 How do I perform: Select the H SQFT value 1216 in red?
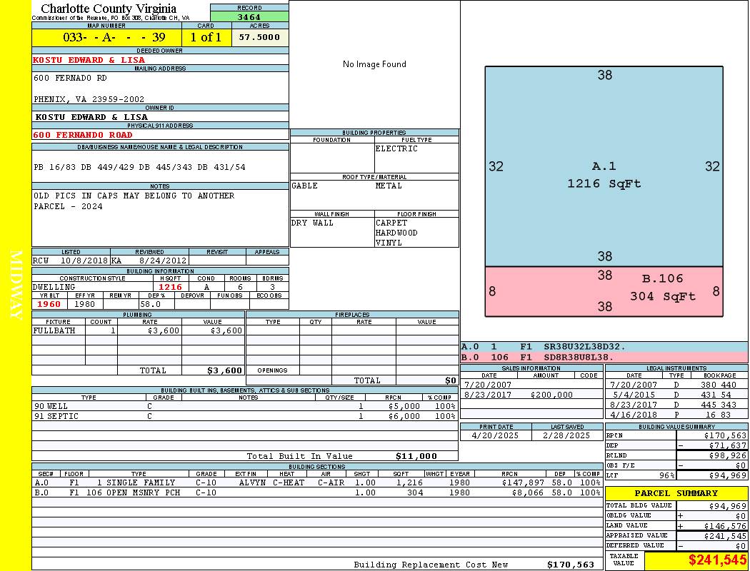[x=170, y=287]
